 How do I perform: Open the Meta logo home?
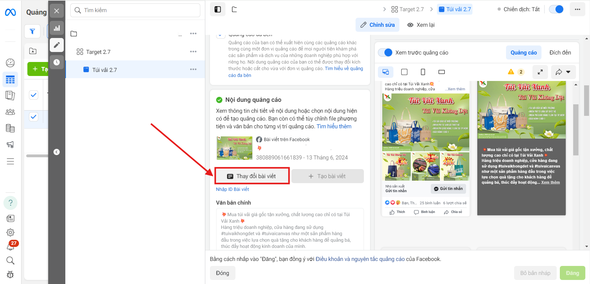pyautogui.click(x=10, y=12)
